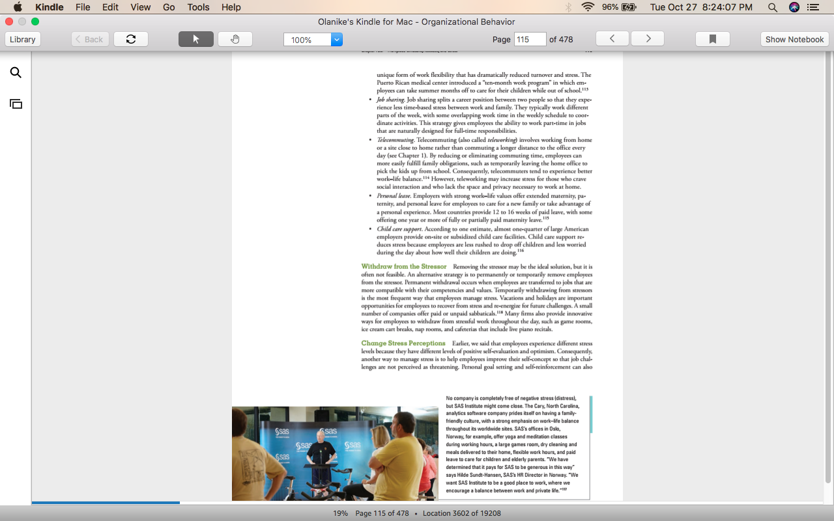Click "Page 115 of 478" in the status bar
The image size is (834, 521).
click(x=382, y=513)
